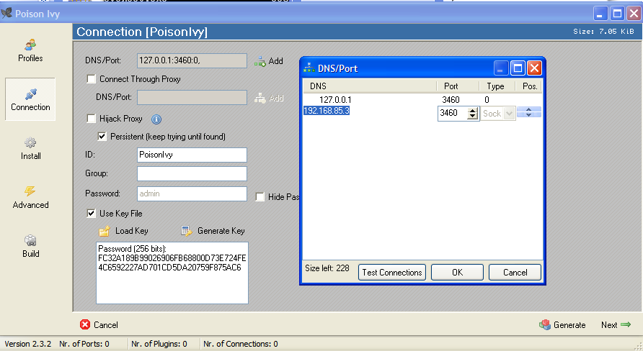Click the position up/down arrows
The image size is (643, 351).
(528, 112)
